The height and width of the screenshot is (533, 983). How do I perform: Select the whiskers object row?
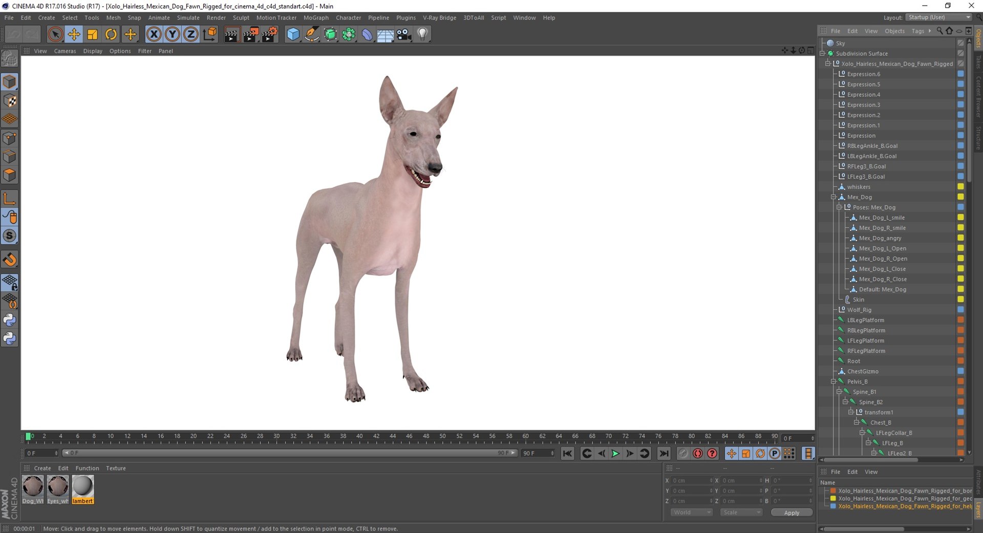(888, 187)
